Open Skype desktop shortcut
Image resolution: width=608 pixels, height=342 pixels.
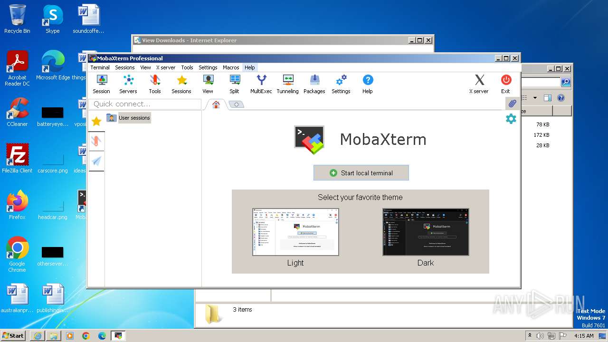tap(53, 19)
